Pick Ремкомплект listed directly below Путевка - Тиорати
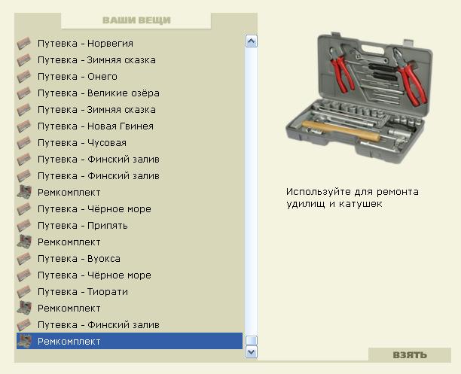This screenshot has width=461, height=374. pyautogui.click(x=69, y=309)
